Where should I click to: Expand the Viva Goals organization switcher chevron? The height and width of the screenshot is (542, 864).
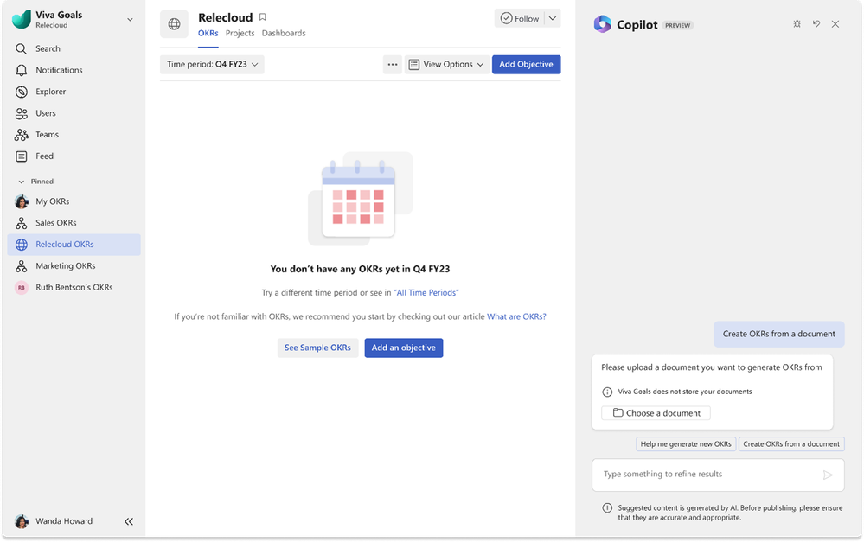pyautogui.click(x=130, y=19)
